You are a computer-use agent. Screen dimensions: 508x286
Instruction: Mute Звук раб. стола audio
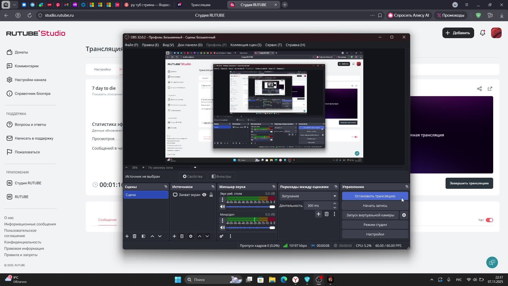[223, 207]
